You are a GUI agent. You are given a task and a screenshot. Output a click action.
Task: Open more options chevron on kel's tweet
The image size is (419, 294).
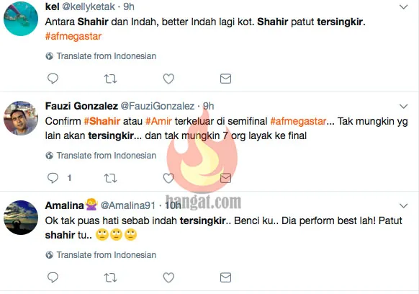coord(403,7)
